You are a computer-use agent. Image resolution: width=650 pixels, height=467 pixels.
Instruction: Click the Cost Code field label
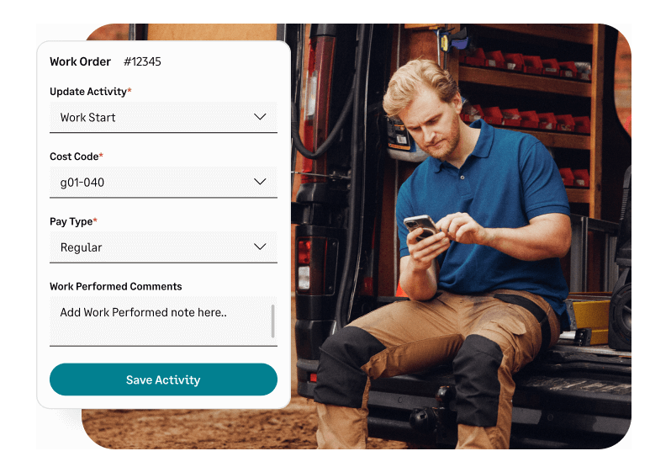(74, 157)
